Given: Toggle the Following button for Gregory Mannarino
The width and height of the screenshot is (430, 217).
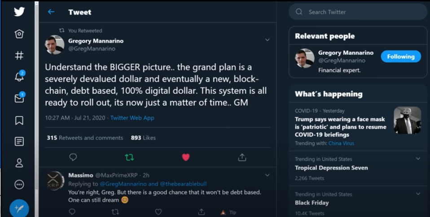Looking at the screenshot, I should click(400, 56).
